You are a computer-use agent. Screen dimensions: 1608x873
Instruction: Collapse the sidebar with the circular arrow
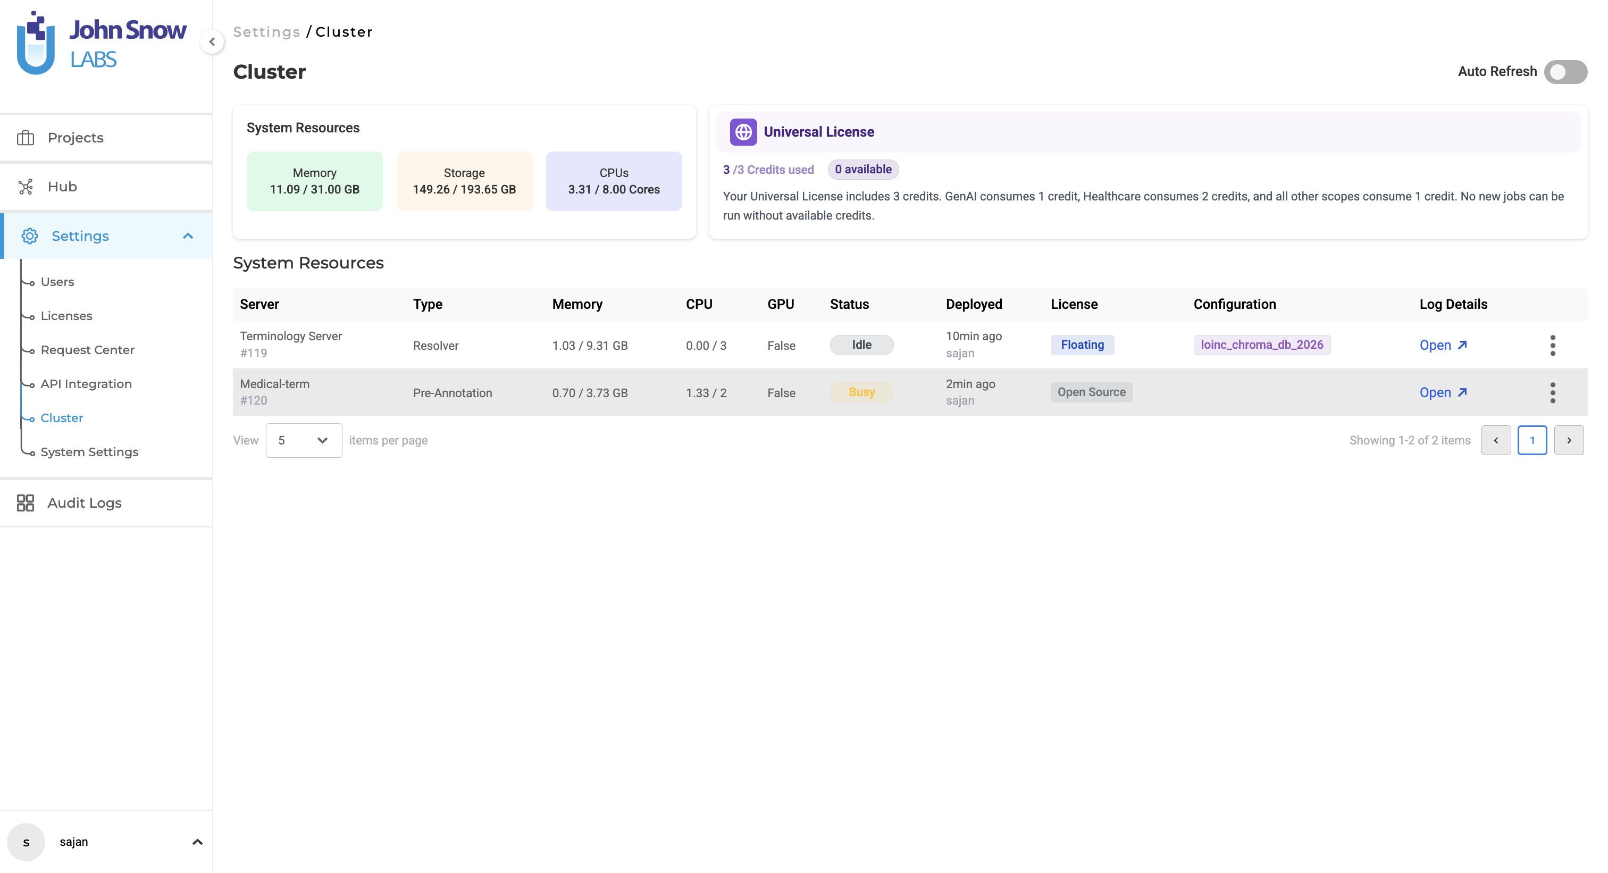pyautogui.click(x=212, y=41)
